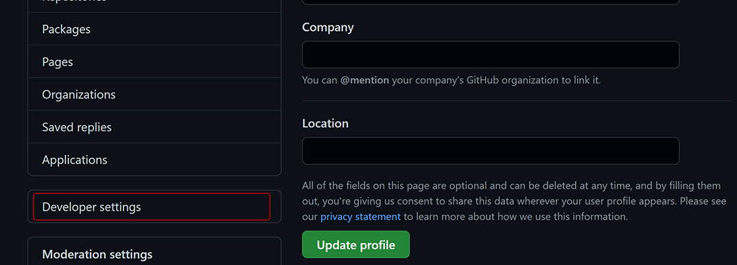Click the partially visible field above Company
This screenshot has height=265, width=737.
[x=491, y=2]
